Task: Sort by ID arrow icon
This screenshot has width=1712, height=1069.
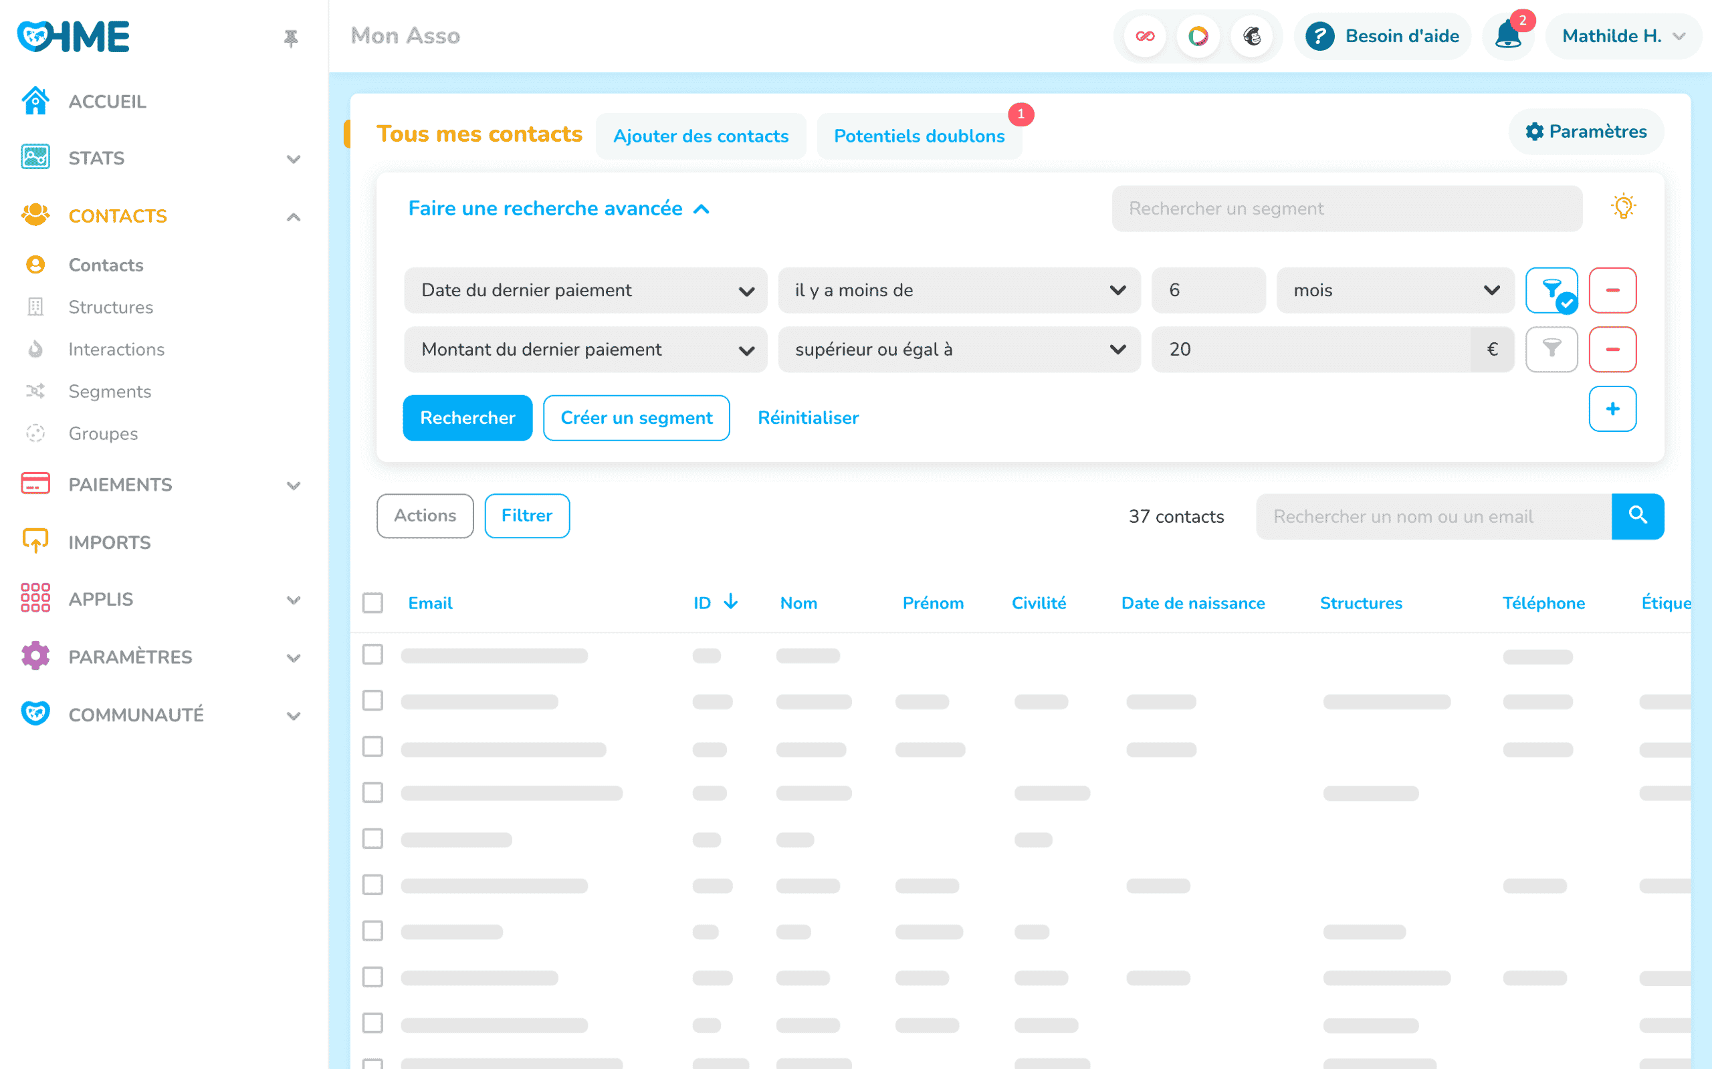Action: pyautogui.click(x=730, y=602)
